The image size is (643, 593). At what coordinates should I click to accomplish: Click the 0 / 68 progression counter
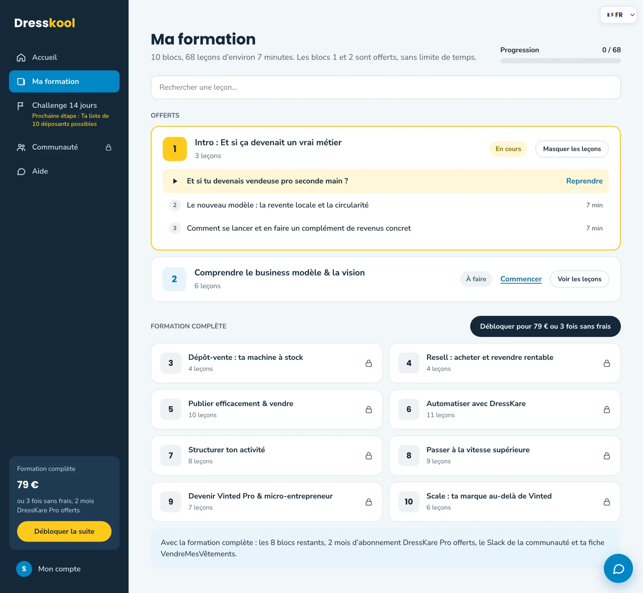(x=611, y=50)
